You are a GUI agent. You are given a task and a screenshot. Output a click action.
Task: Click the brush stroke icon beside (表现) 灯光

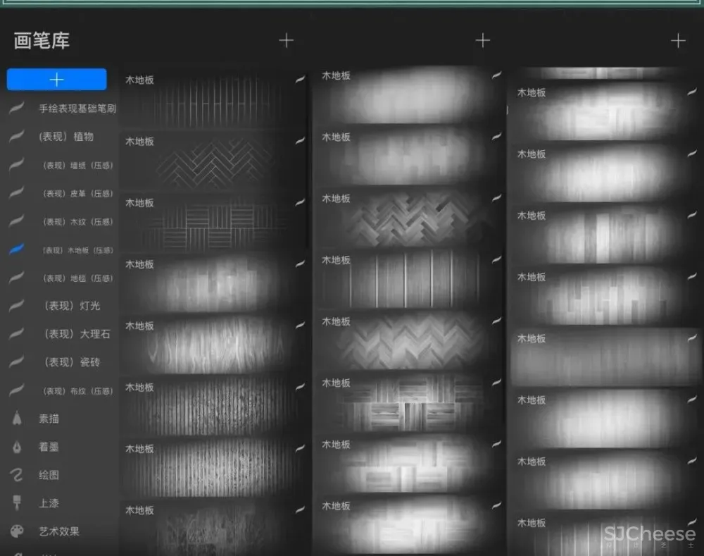[17, 306]
